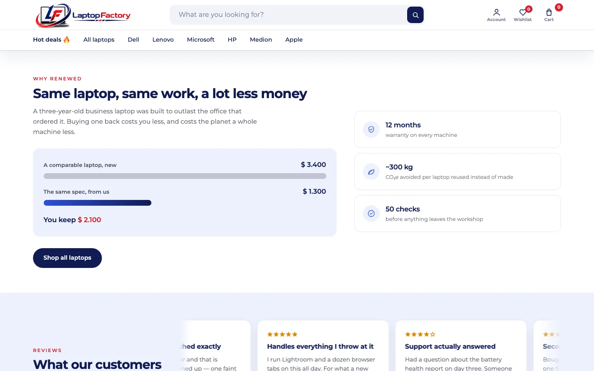Image resolution: width=594 pixels, height=371 pixels.
Task: Open the HP category link
Action: click(x=232, y=40)
